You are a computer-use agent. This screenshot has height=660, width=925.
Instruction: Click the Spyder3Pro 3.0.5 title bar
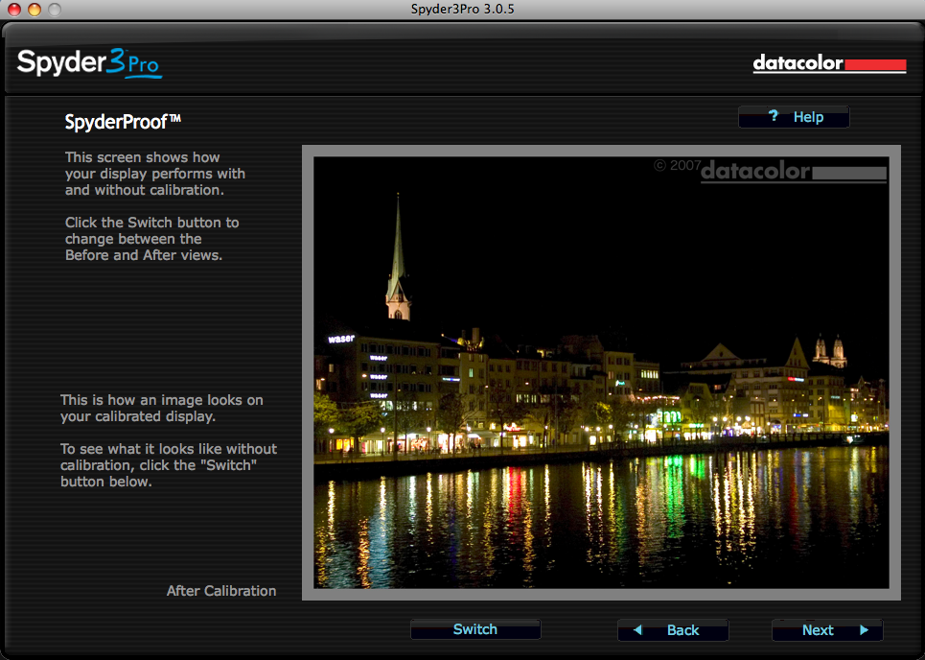[x=462, y=10]
